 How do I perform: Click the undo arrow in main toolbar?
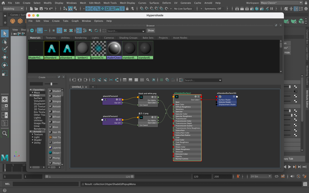(46, 9)
